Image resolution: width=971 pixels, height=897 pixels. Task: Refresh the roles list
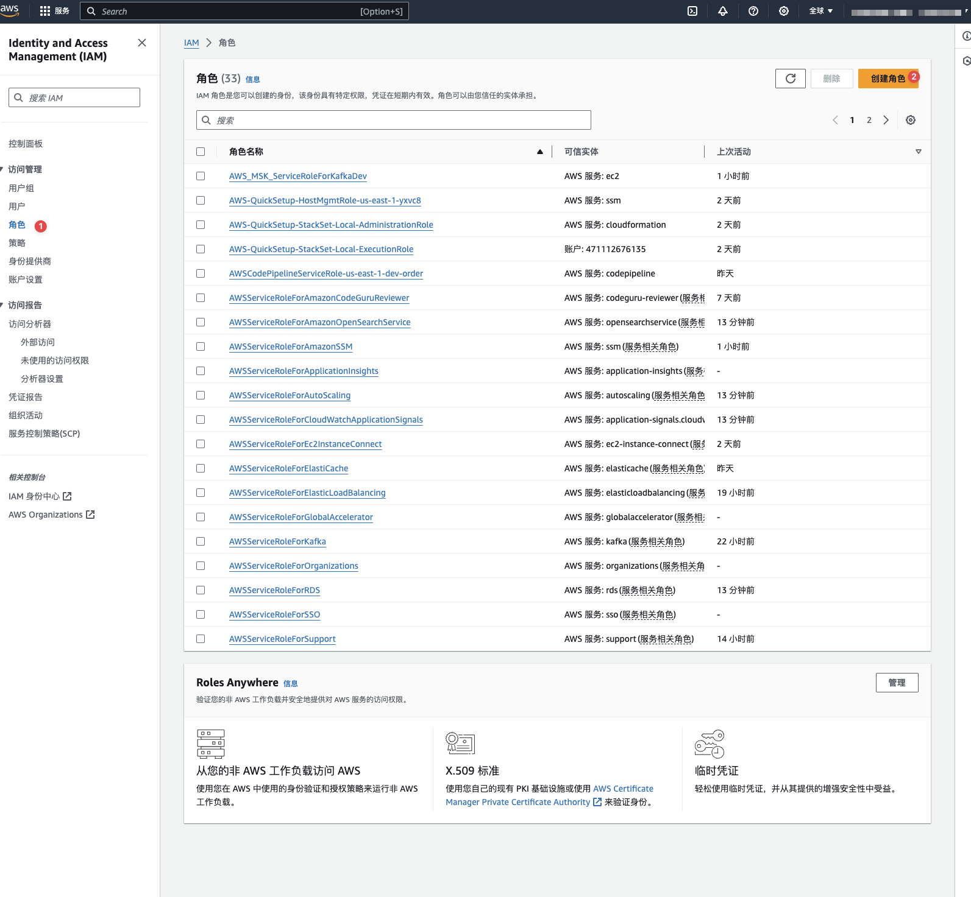point(791,79)
